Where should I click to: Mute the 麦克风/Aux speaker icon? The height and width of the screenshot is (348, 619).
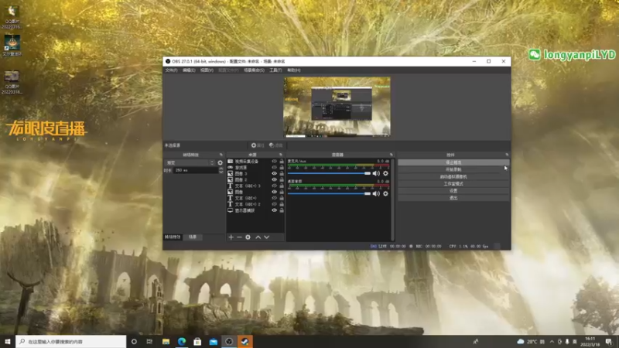376,173
